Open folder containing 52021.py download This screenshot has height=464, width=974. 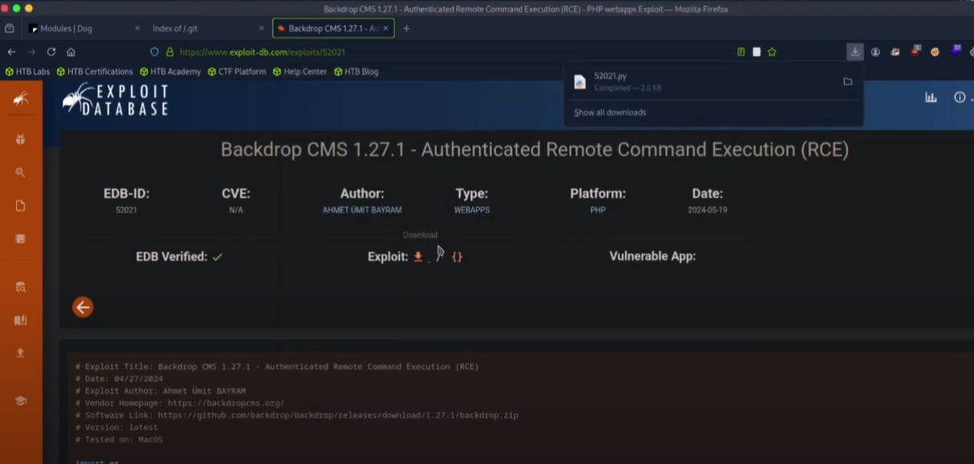[847, 82]
